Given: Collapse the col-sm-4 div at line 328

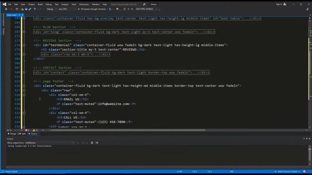Looking at the screenshot, I should click(24, 95).
